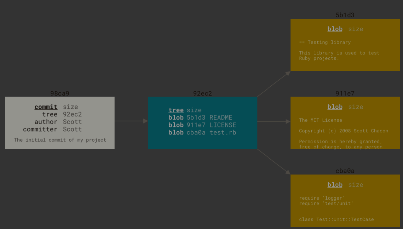The height and width of the screenshot is (229, 403).
Task: Click "The MIT License" text in blob
Action: click(x=321, y=120)
